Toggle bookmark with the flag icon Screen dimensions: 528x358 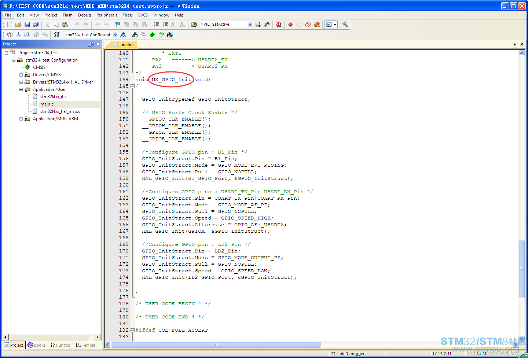point(118,25)
